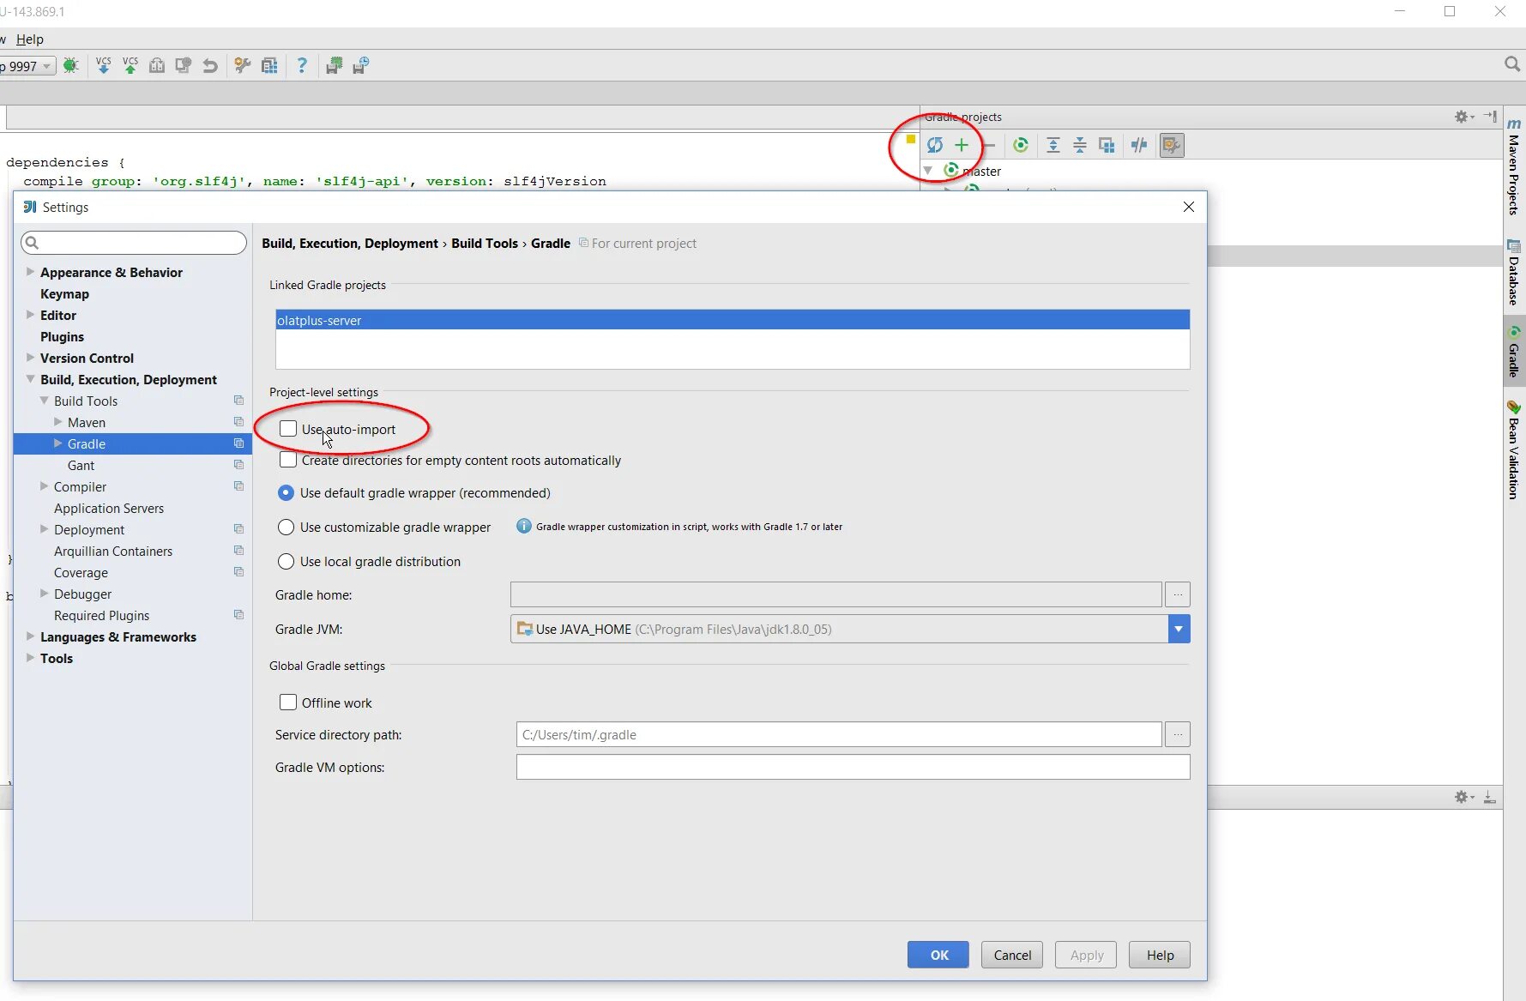Select Plugins in settings tree

coord(62,336)
